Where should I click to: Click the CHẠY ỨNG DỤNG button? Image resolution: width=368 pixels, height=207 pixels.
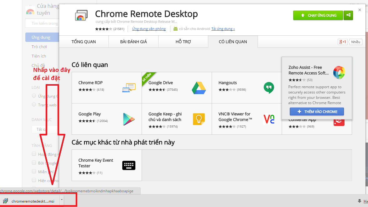point(318,15)
